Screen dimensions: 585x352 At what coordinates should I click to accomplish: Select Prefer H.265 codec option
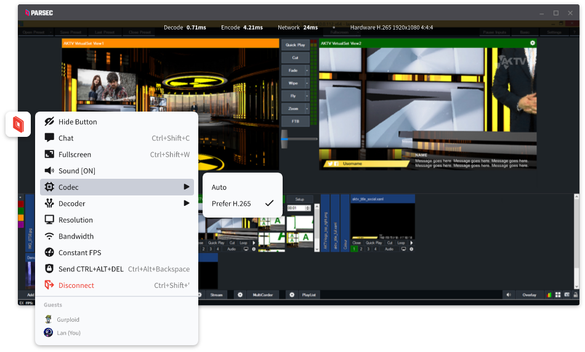[243, 203]
